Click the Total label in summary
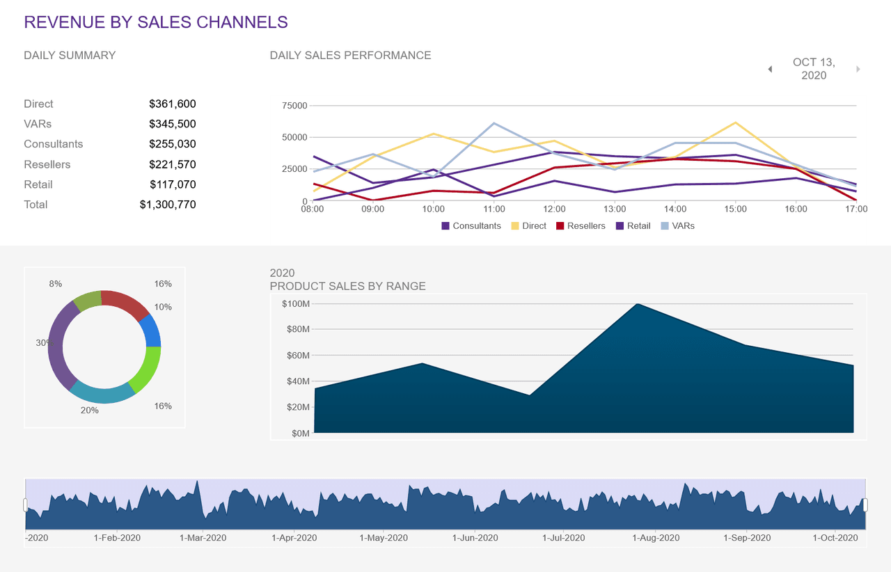Viewport: 891px width, 572px height. click(x=36, y=205)
